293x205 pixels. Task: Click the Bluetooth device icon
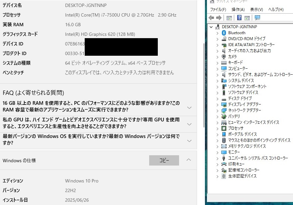click(224, 33)
